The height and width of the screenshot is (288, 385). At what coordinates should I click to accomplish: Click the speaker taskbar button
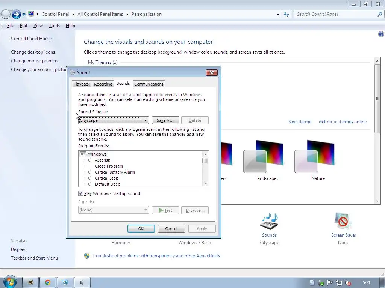[x=82, y=283]
